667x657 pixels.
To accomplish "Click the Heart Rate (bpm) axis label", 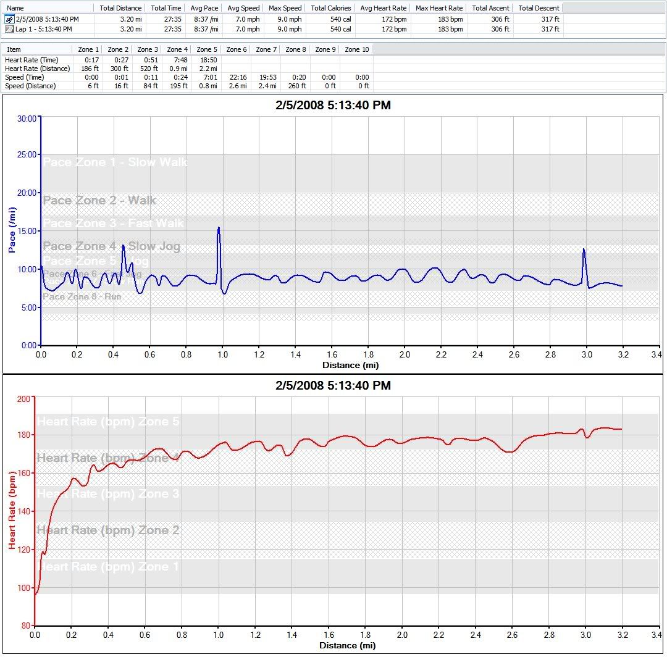I will (x=11, y=512).
